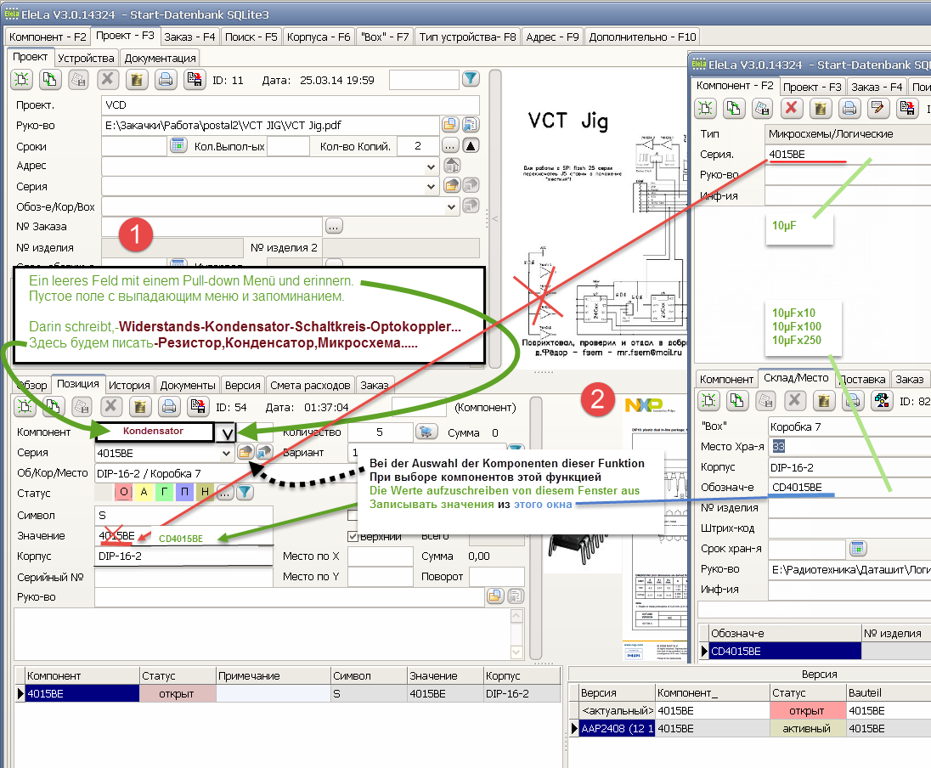Open Документы tab in position panel
This screenshot has height=768, width=931.
point(188,385)
